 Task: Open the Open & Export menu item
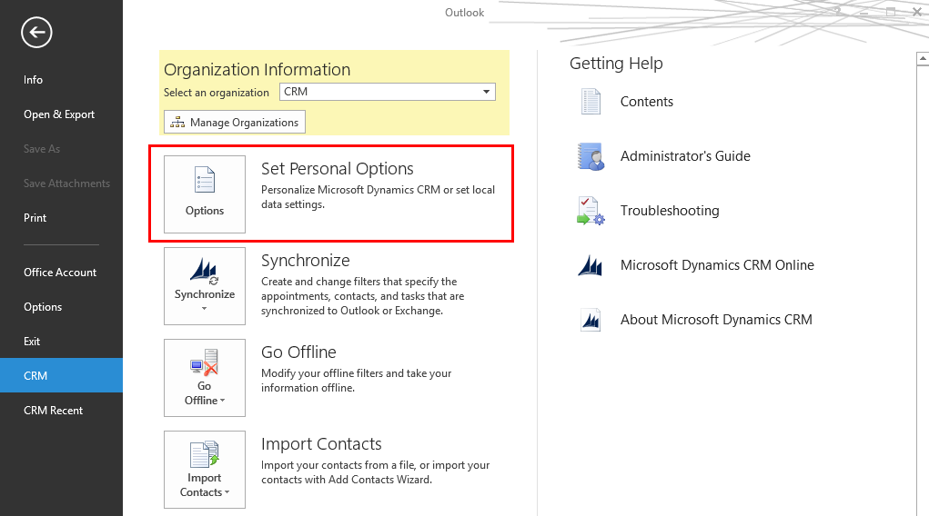(59, 114)
